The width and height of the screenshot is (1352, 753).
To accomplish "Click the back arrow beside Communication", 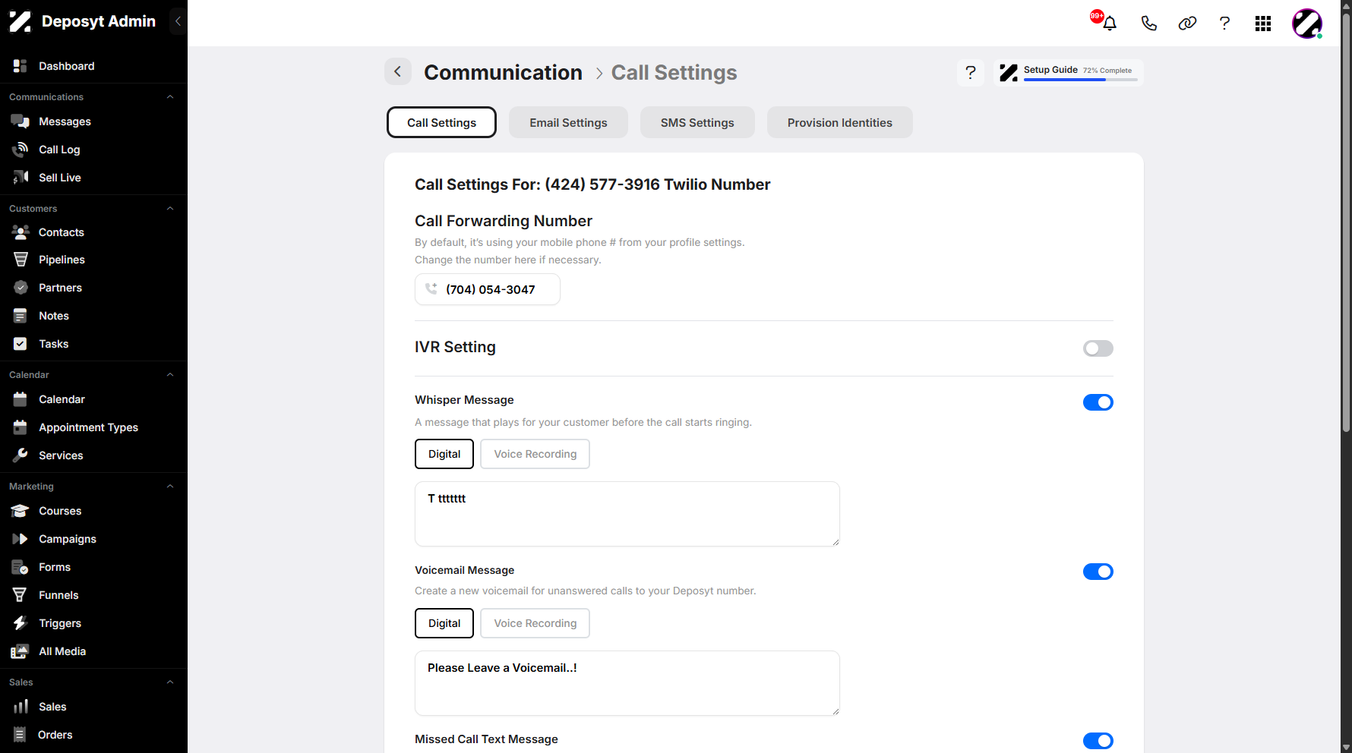I will pyautogui.click(x=398, y=71).
